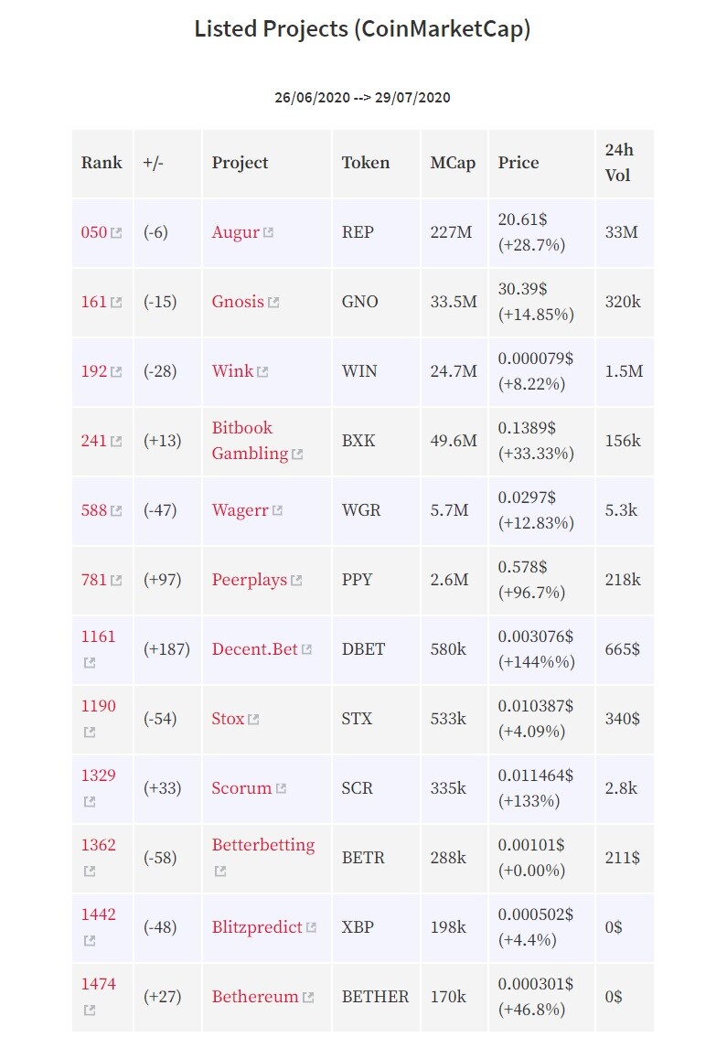Click external link icon below Betterbetting
727x1048 pixels.
click(220, 871)
